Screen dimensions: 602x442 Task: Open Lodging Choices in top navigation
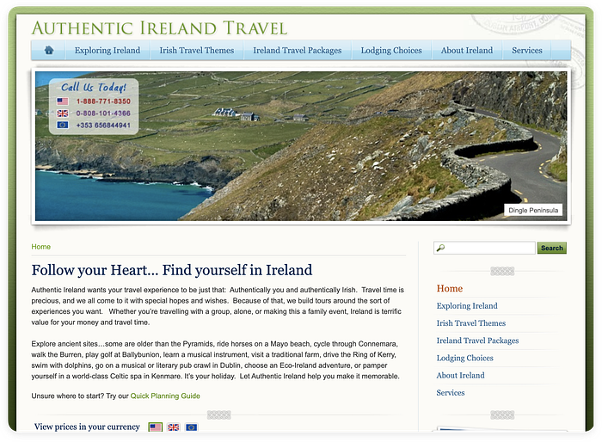[391, 51]
